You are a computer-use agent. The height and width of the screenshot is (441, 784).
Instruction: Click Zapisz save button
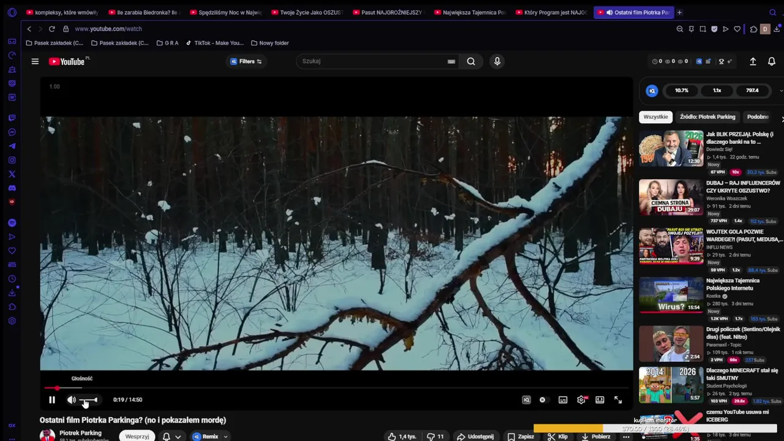(x=521, y=437)
